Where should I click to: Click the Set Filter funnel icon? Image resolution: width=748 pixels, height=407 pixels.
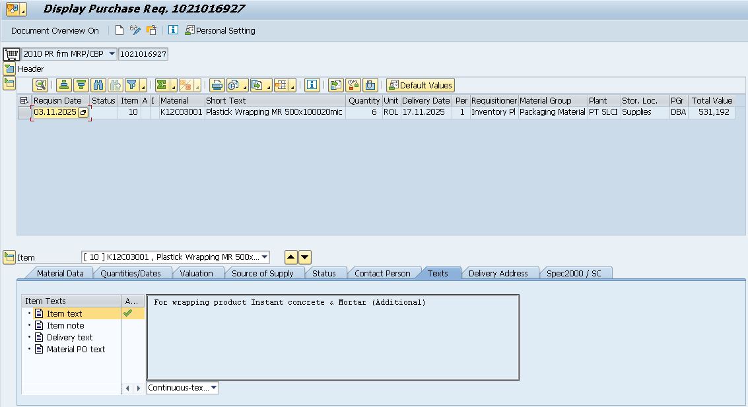131,85
